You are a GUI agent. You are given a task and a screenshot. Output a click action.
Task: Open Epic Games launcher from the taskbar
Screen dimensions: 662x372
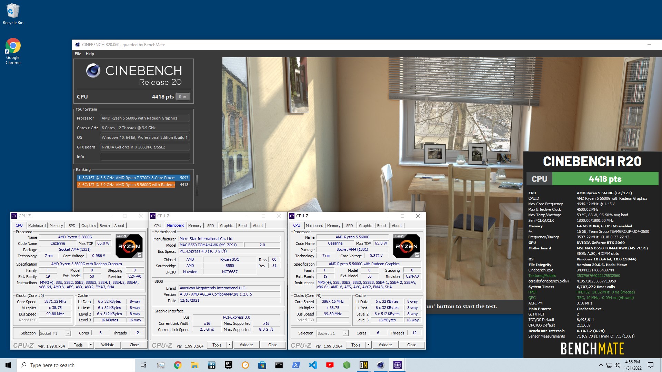point(228,365)
